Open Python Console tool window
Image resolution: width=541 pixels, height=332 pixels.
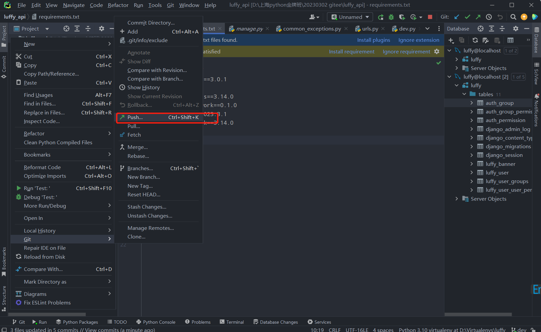click(x=156, y=322)
